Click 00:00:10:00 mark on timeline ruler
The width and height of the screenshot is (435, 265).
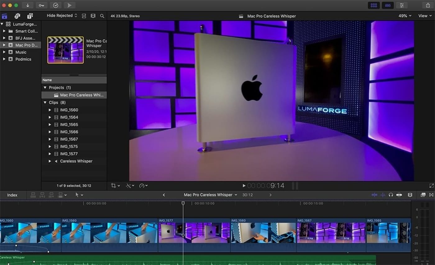pos(204,203)
